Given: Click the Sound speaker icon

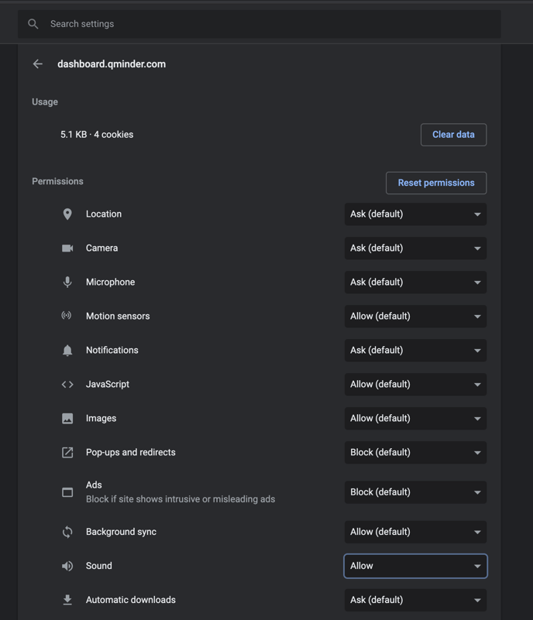Looking at the screenshot, I should (67, 566).
